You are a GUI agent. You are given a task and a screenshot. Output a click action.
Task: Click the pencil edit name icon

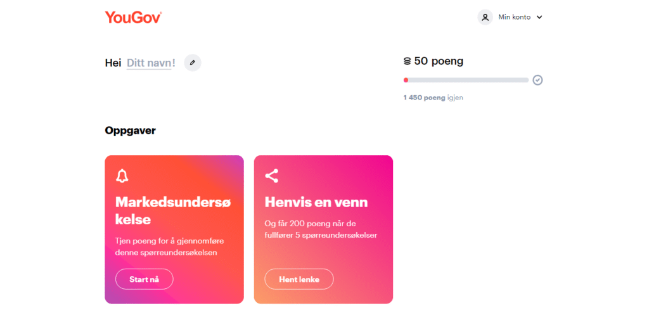click(193, 63)
